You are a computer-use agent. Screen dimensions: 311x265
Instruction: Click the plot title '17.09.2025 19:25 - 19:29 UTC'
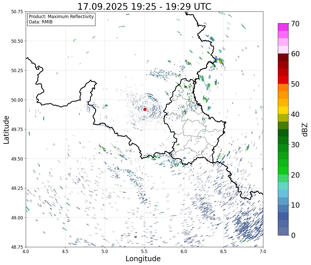(144, 6)
